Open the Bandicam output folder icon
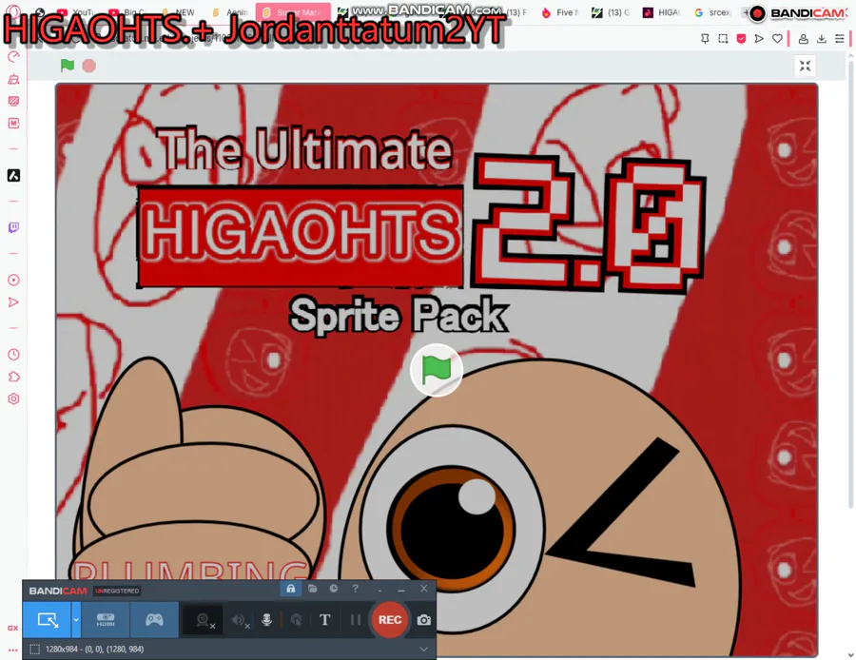The image size is (856, 660). tap(312, 589)
